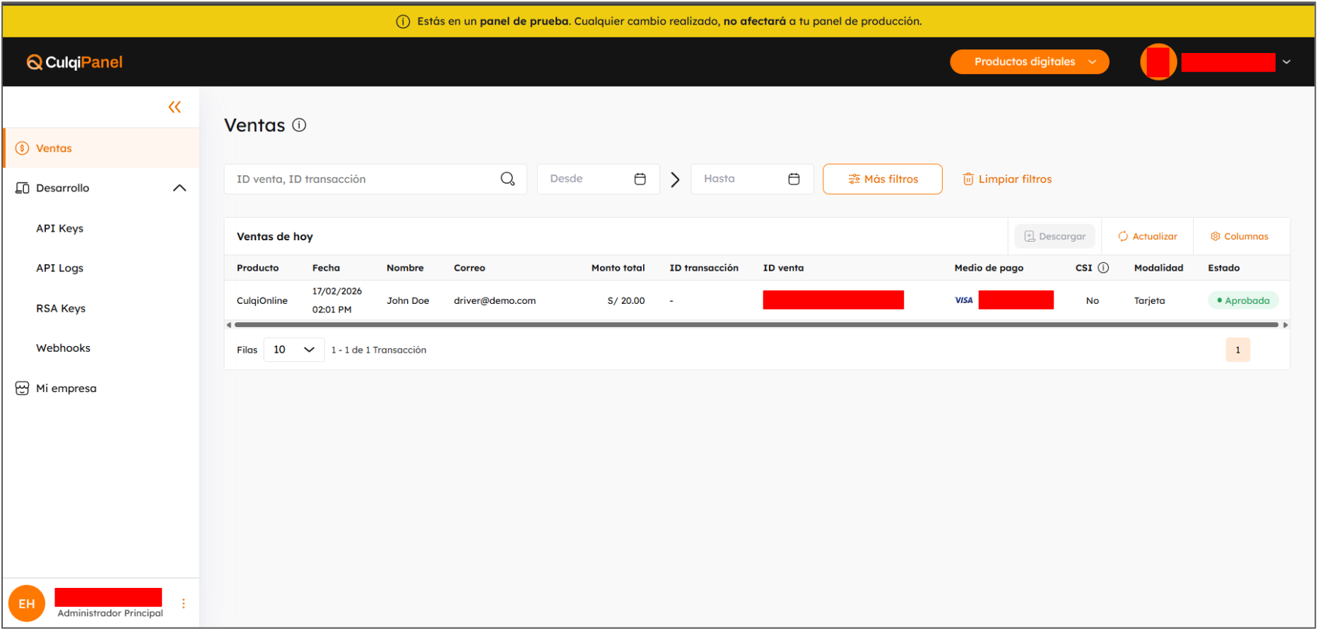Click Limpiar filtros link
1318x631 pixels.
(x=1007, y=179)
